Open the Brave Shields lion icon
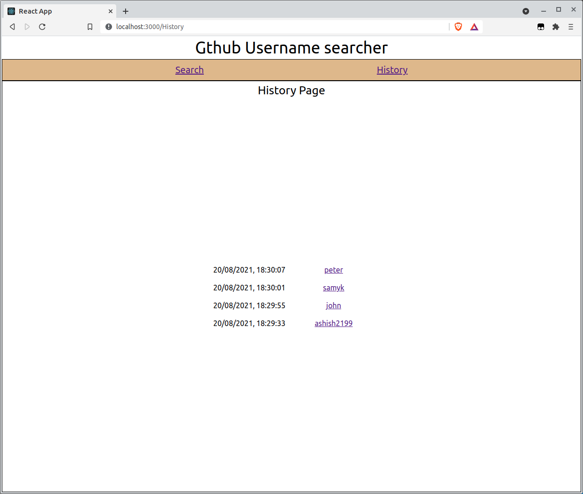The image size is (583, 494). [x=458, y=27]
